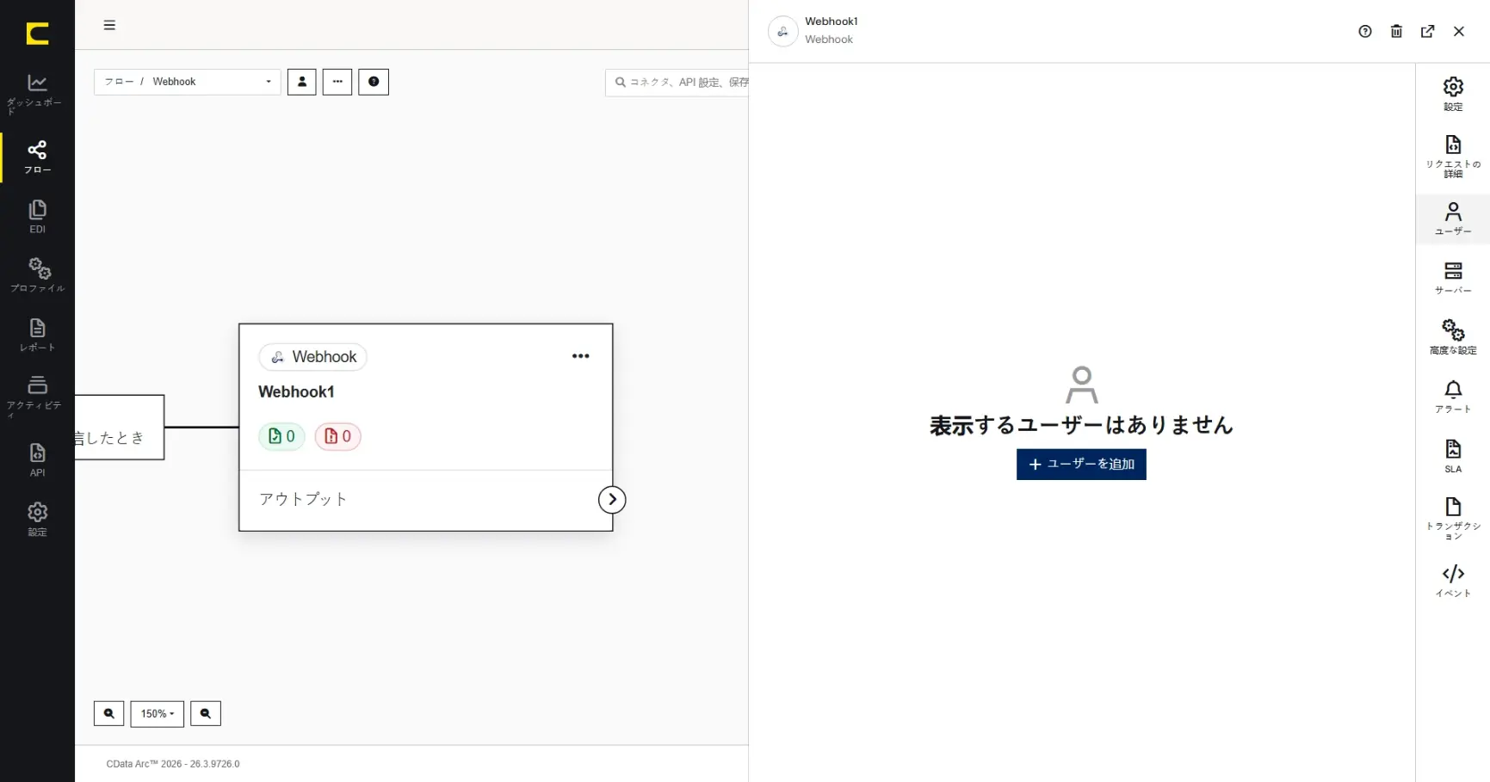The height and width of the screenshot is (782, 1490).
Task: Go to the フロー (Flows) page
Action: coord(37,157)
